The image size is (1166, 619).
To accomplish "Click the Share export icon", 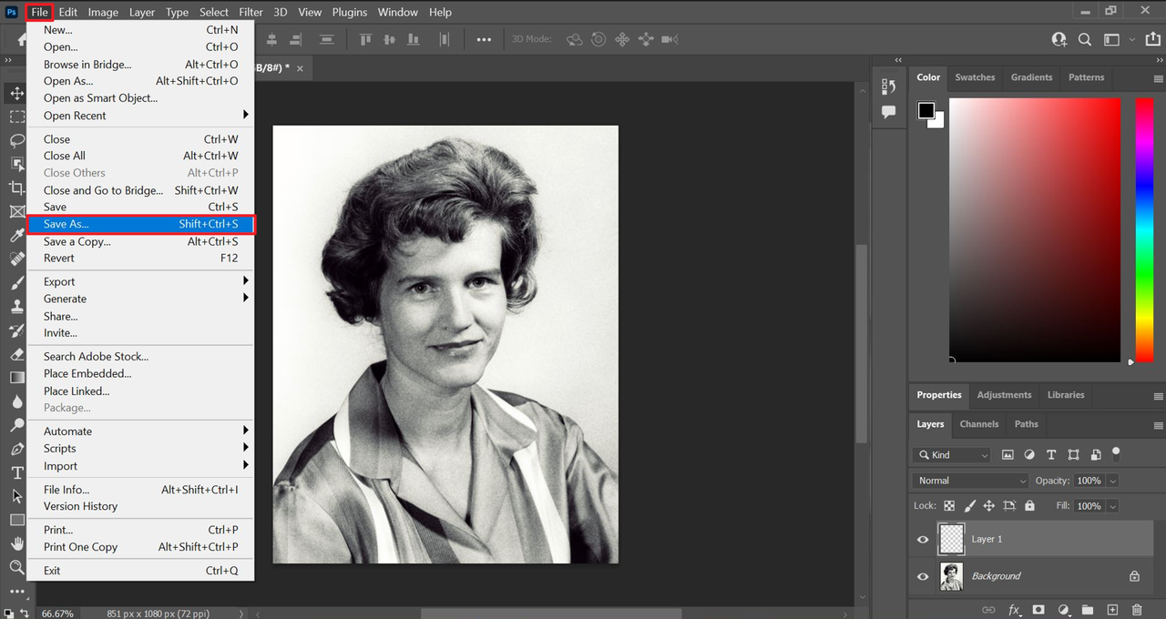I will 1151,40.
